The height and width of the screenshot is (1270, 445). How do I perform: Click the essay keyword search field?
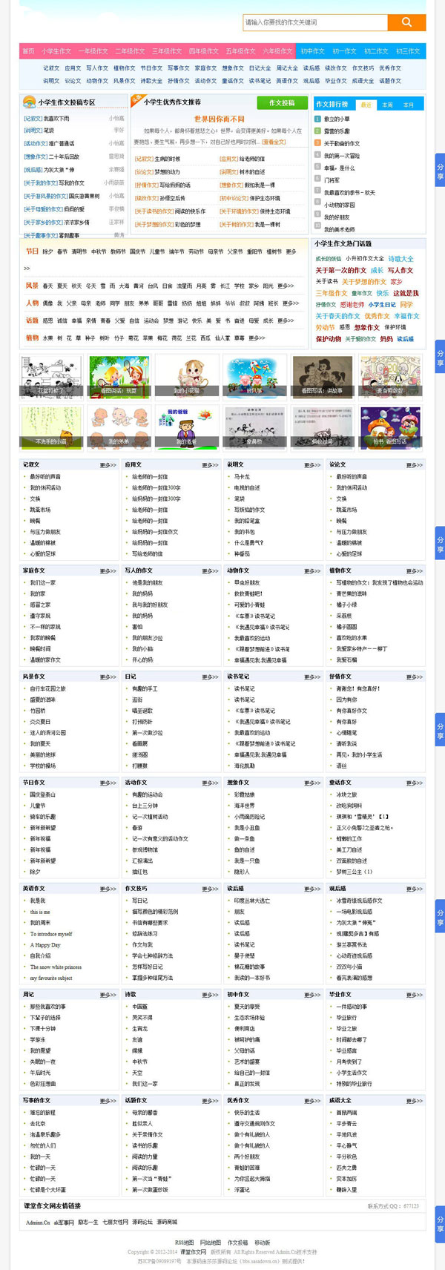(x=315, y=22)
